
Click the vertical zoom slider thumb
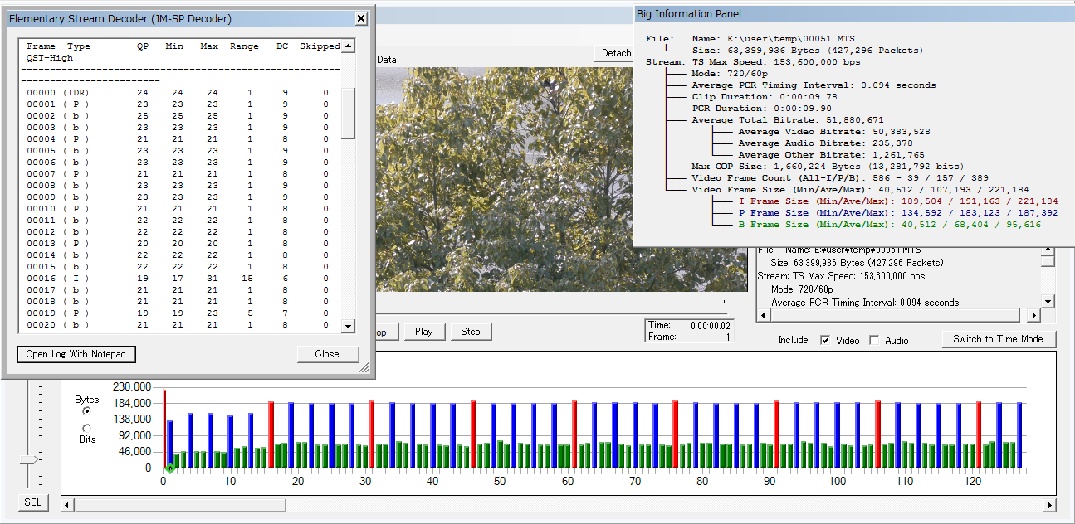[29, 459]
